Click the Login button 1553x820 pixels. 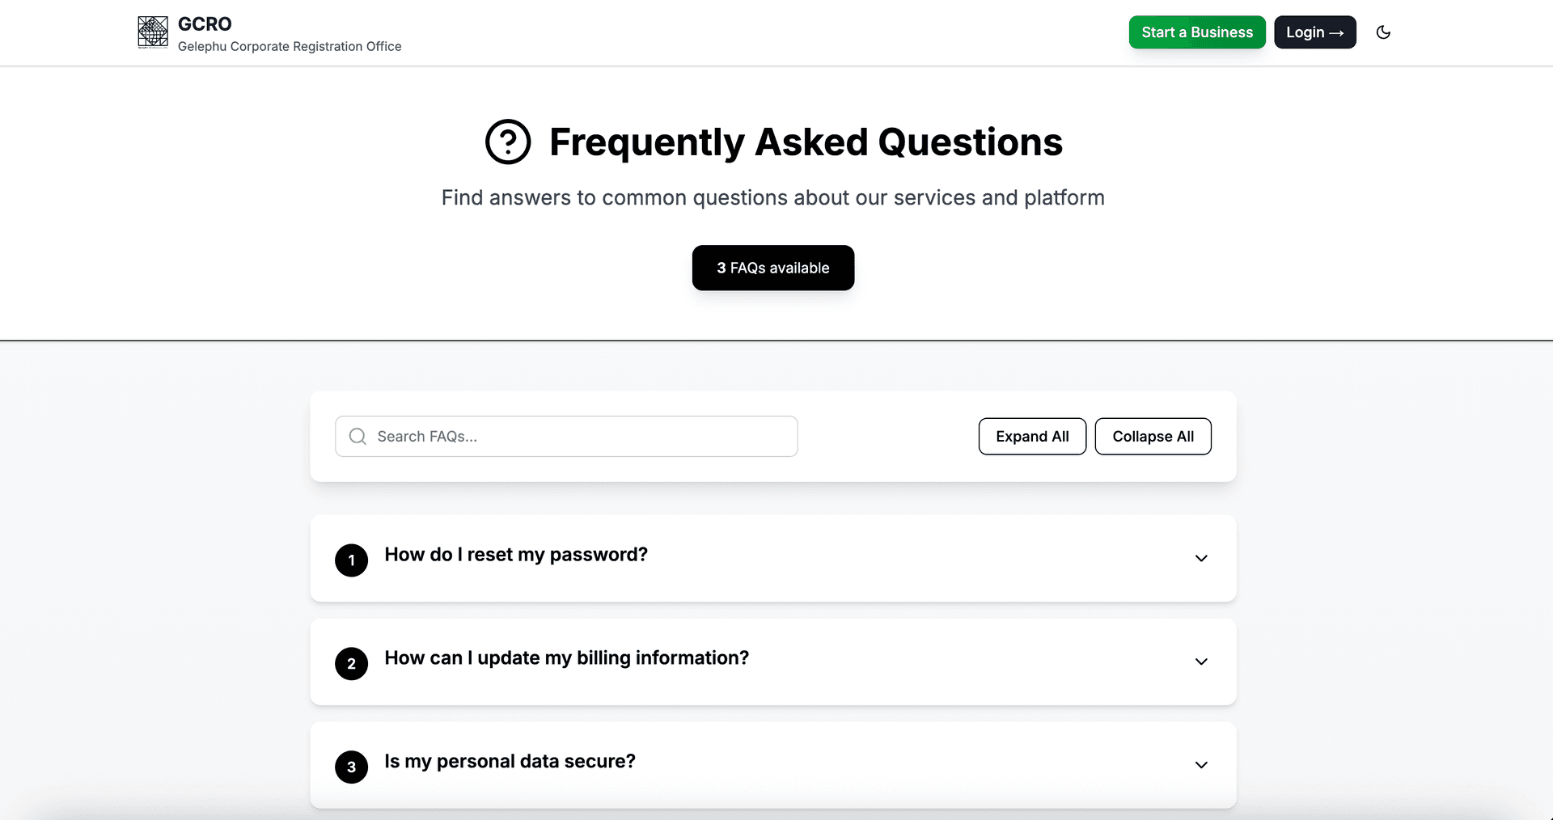1314,32
